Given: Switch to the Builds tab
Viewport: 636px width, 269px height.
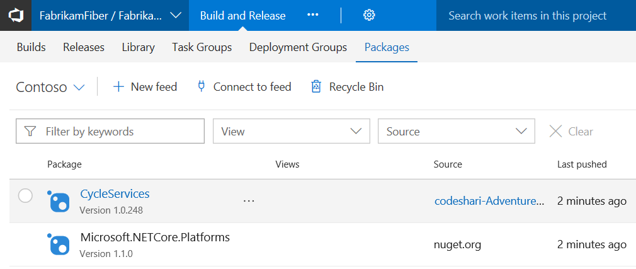Looking at the screenshot, I should click(31, 47).
